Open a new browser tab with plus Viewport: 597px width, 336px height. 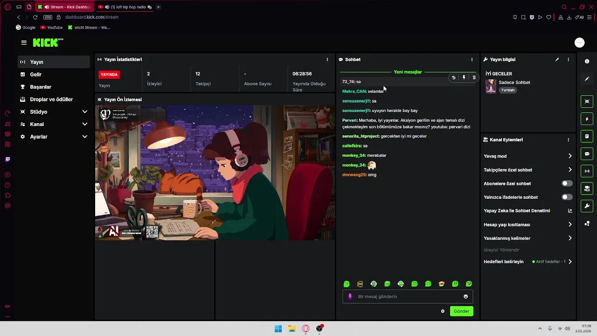(158, 7)
